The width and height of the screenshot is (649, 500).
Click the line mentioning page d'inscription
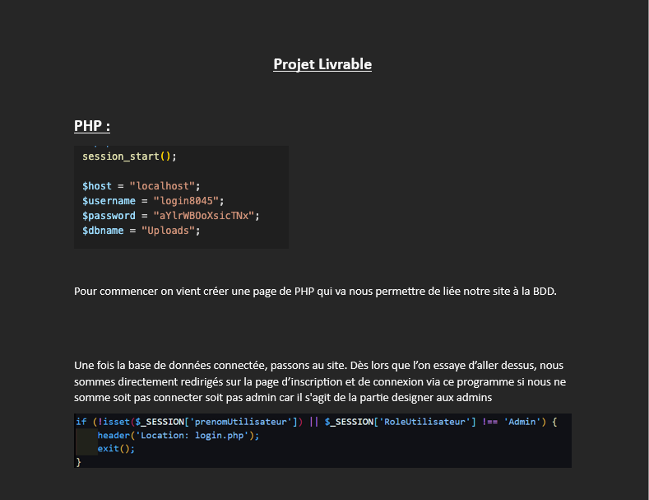coord(320,381)
